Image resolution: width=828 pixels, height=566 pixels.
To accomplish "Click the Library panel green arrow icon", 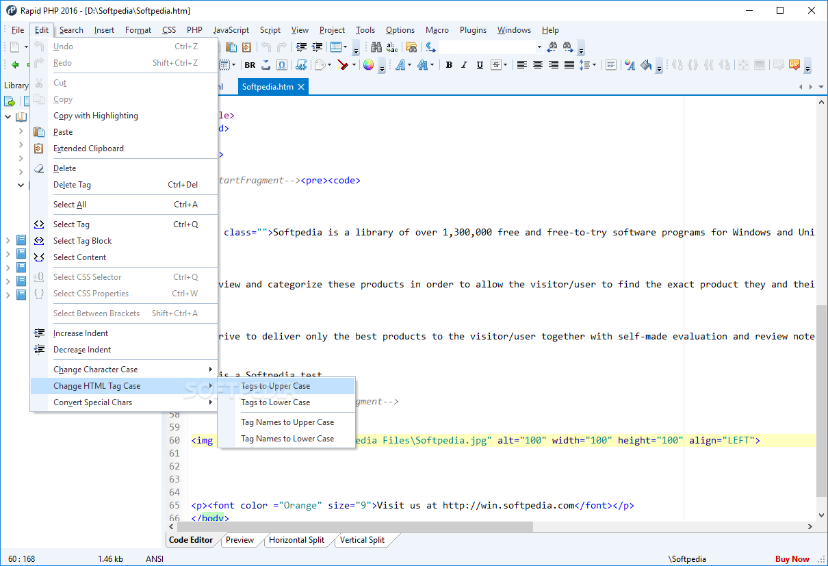I will click(x=10, y=101).
